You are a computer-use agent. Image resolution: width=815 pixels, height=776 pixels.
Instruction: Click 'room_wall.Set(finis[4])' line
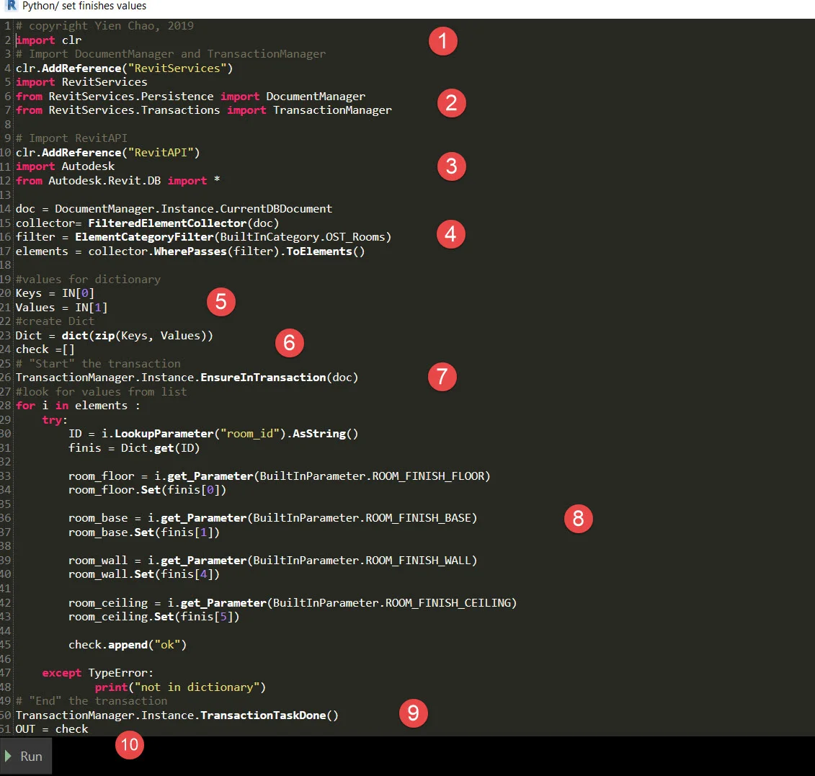pos(144,574)
